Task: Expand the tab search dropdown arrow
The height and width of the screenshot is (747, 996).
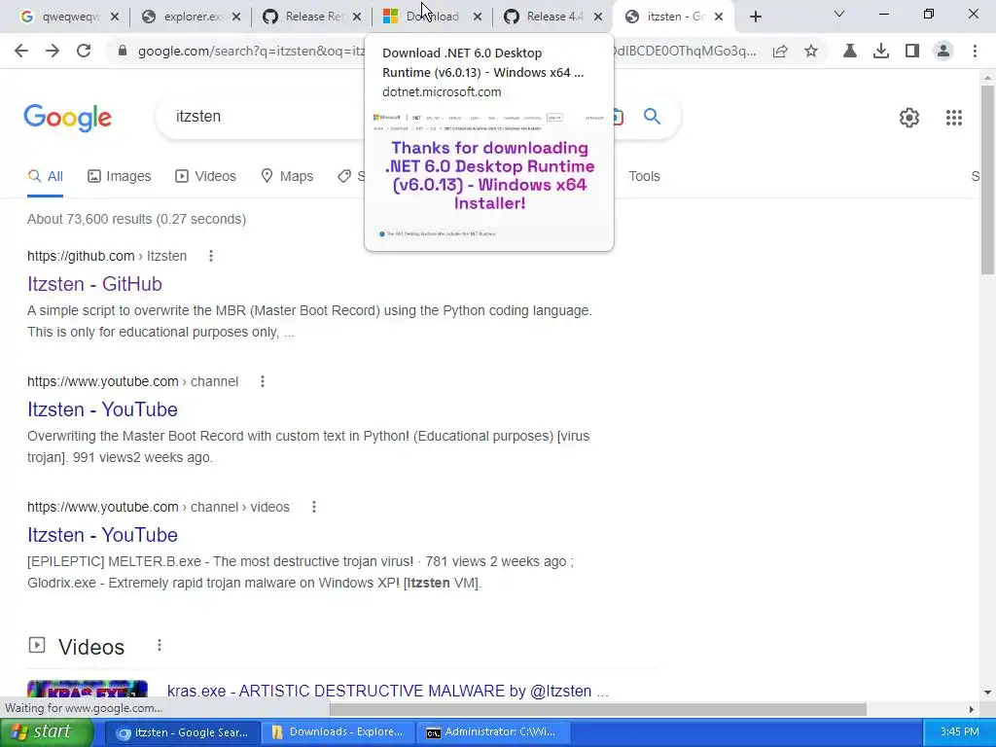Action: [x=839, y=14]
